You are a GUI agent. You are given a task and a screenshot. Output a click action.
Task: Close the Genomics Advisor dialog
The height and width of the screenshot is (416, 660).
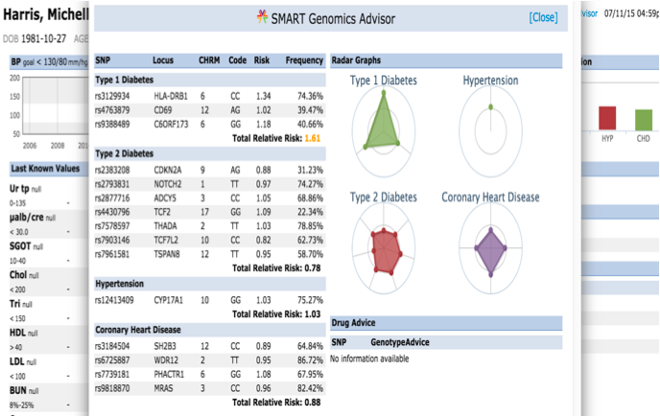(x=542, y=17)
